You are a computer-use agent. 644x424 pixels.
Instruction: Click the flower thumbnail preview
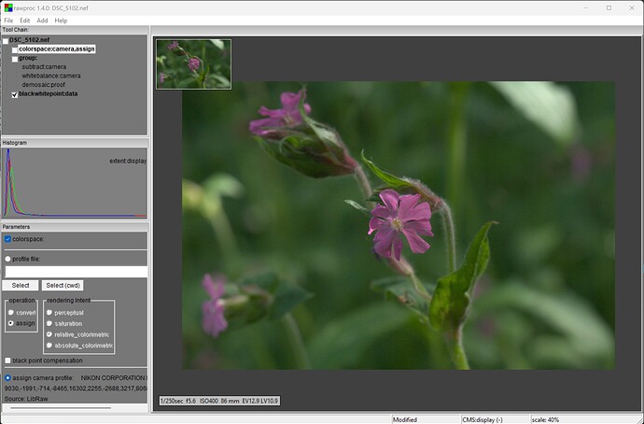tap(193, 64)
